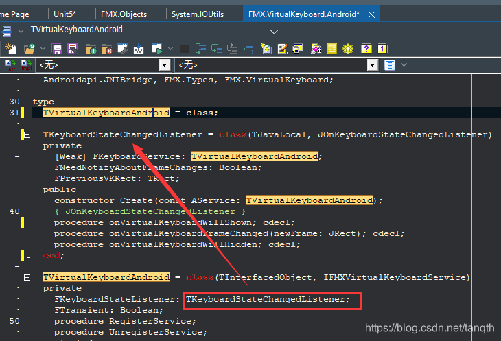Viewport: 501px width, 341px height.
Task: Click the blue aligned-lines icon after the combo boxes
Action: [x=390, y=65]
